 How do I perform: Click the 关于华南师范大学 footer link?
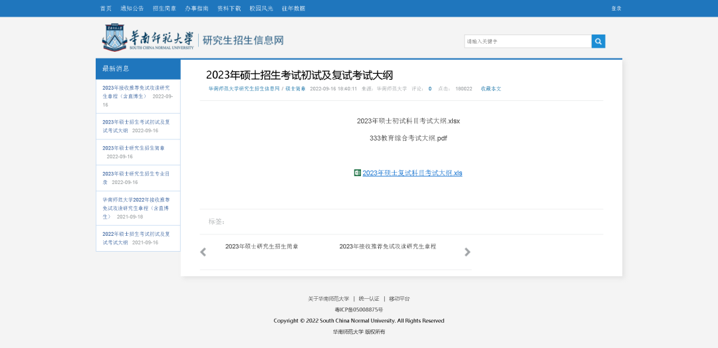click(328, 299)
